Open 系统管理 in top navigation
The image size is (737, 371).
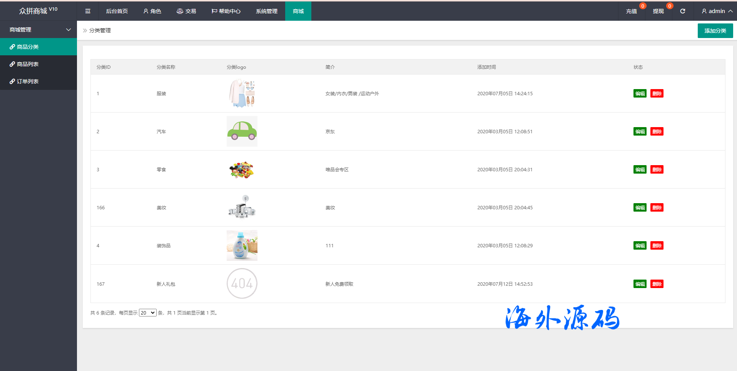(x=266, y=11)
